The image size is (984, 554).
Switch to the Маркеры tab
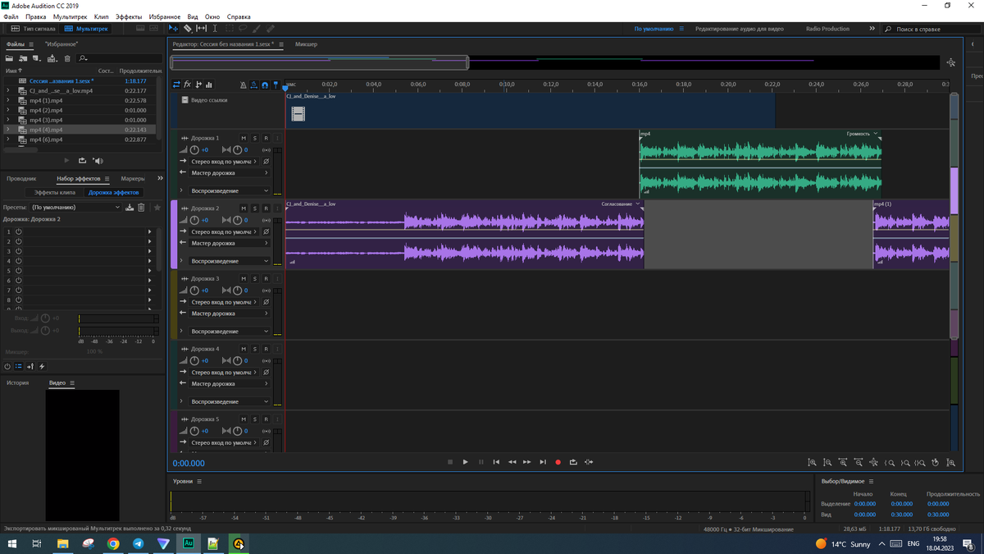[133, 178]
